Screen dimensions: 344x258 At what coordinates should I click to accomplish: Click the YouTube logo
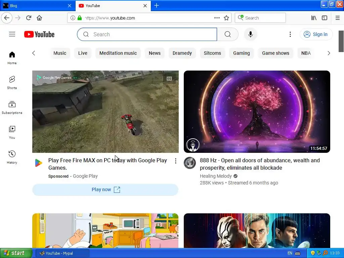pyautogui.click(x=39, y=35)
